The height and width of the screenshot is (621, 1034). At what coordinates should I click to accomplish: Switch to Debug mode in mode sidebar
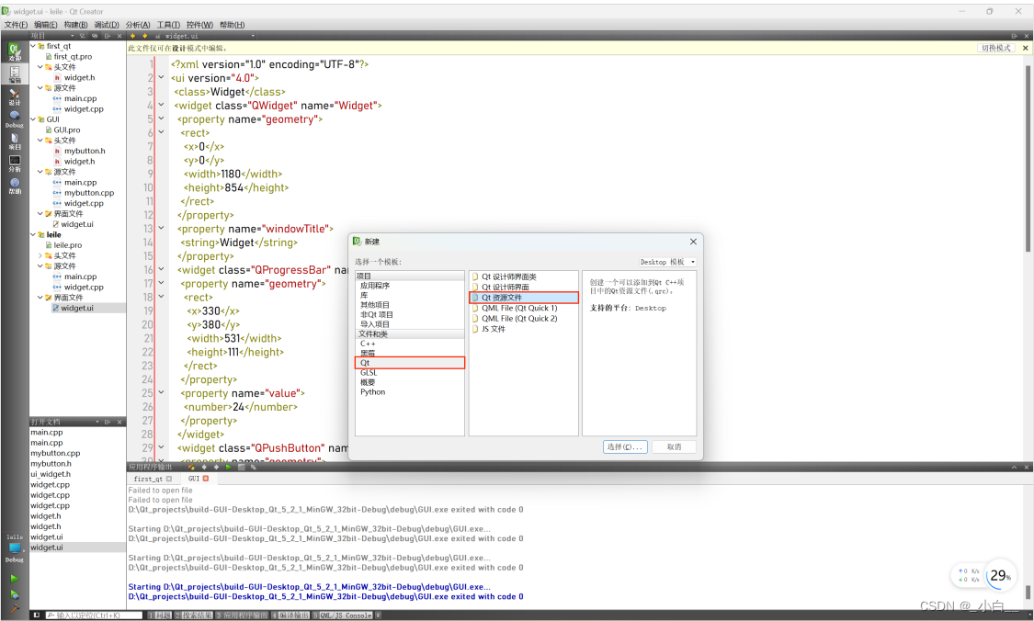coord(14,119)
